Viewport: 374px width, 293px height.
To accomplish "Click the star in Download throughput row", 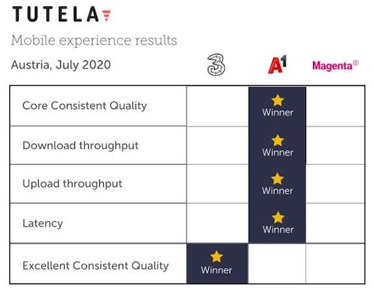I will (x=277, y=140).
